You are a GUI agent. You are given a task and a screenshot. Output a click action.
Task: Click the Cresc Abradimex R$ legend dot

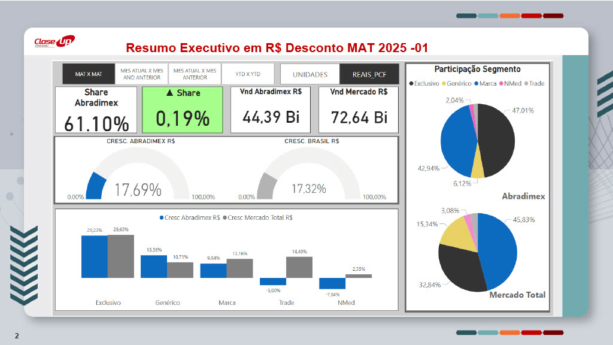point(161,218)
